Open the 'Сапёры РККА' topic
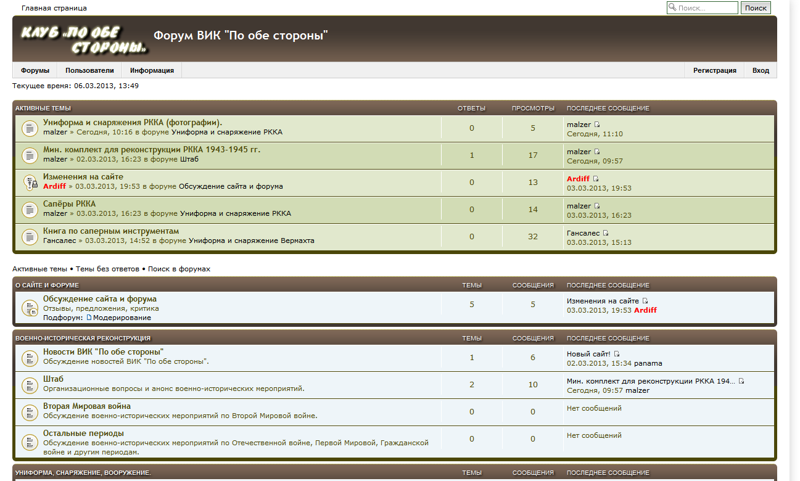 69,203
